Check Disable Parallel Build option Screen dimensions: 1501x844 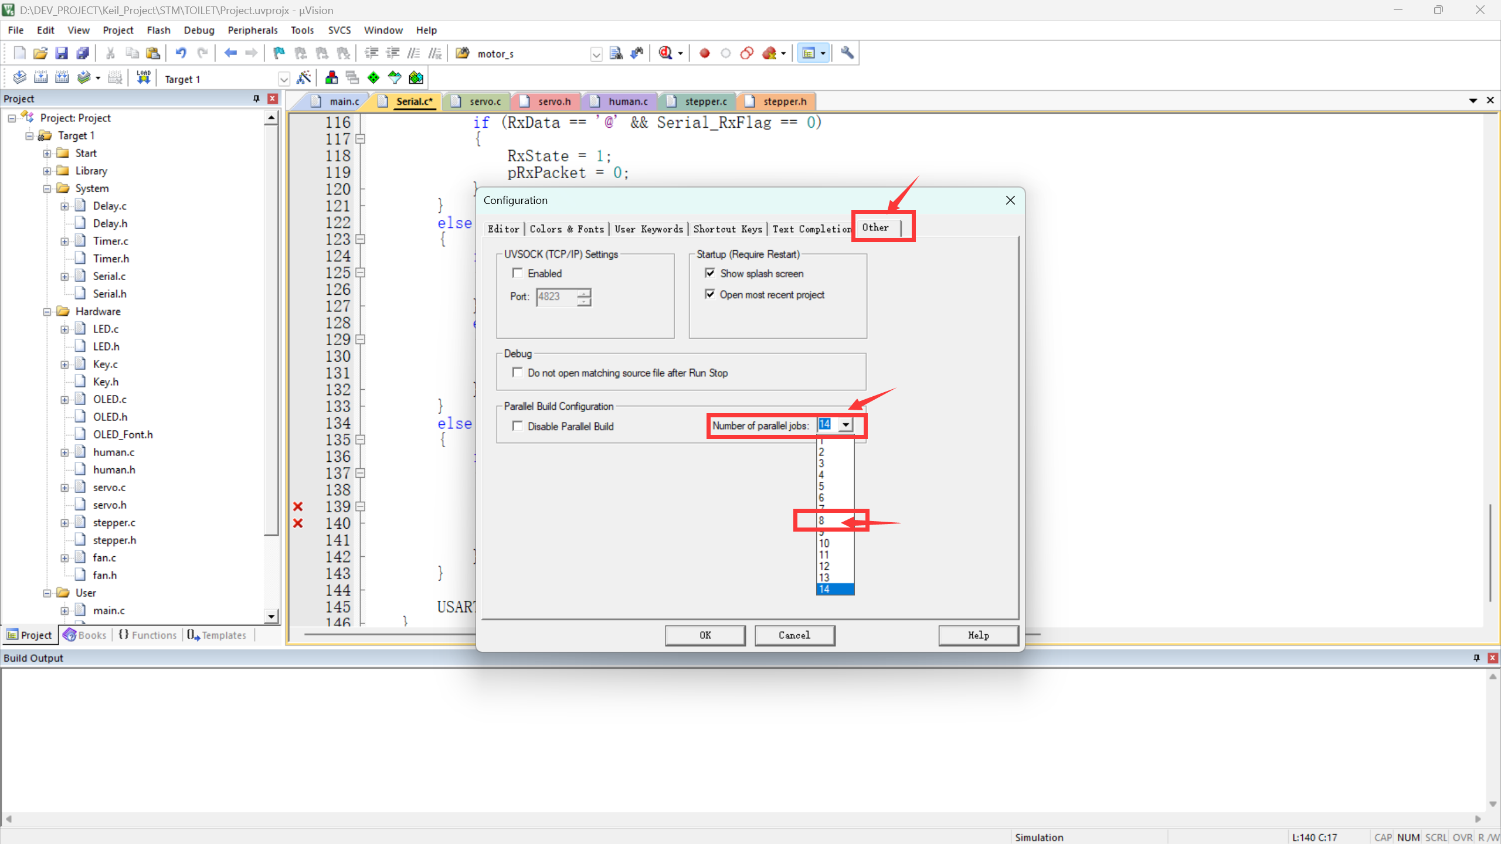tap(517, 426)
